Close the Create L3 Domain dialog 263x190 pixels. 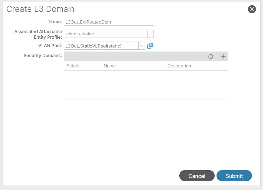pyautogui.click(x=252, y=10)
